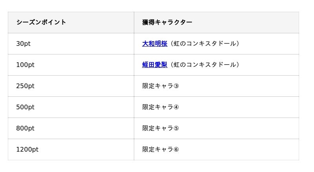
Task: Select the 100pt cell
Action: pyautogui.click(x=25, y=65)
